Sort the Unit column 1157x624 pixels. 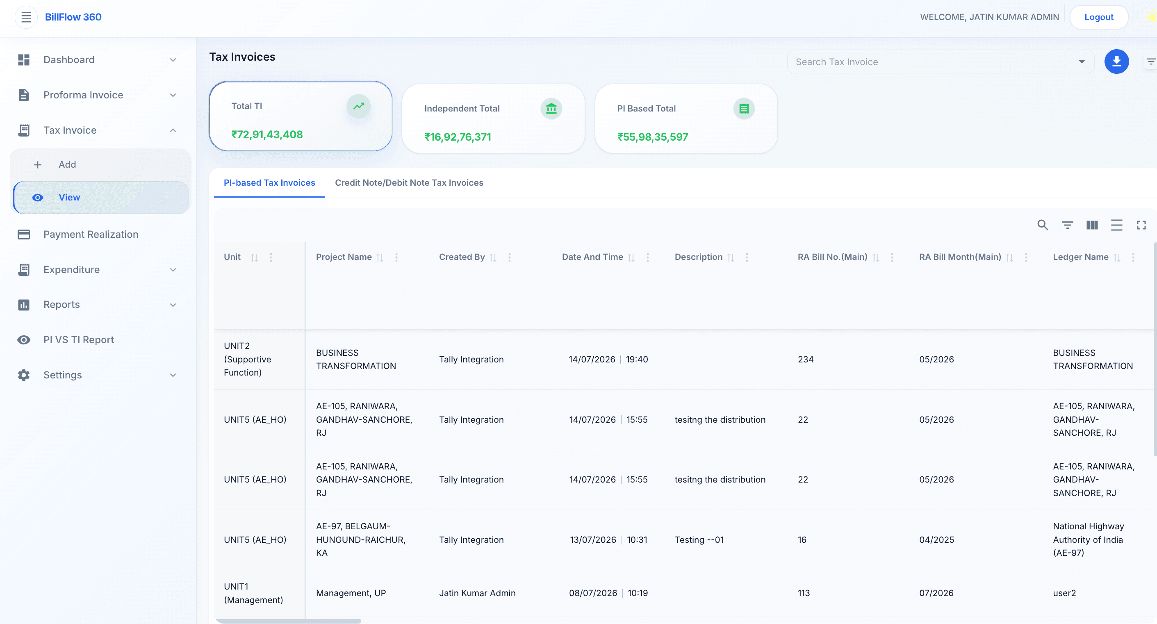[254, 257]
